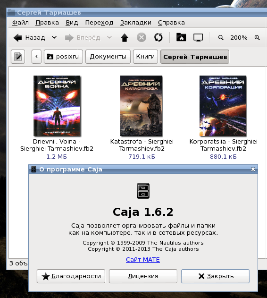Viewport: 267px width, 298px height.
Task: Select file name Korporatsiia - Sierghiei Tarmashiev.fb2
Action: (223, 145)
